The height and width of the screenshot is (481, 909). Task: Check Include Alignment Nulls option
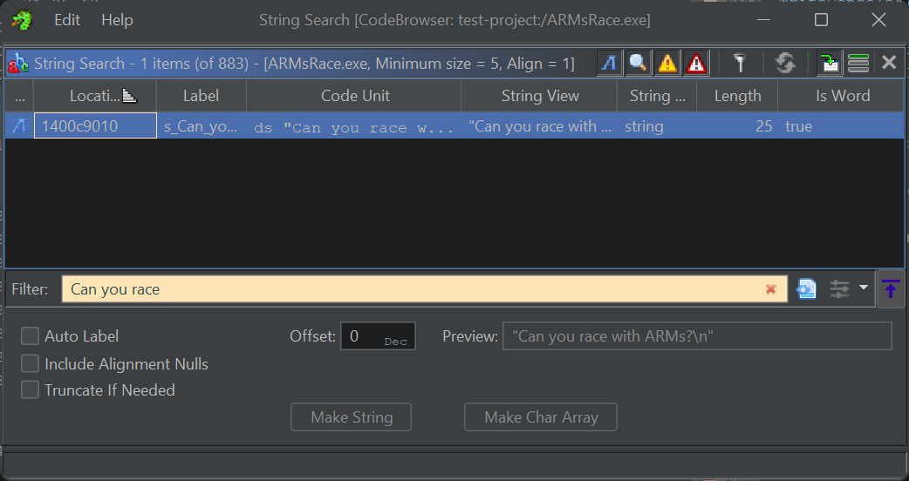click(x=31, y=364)
